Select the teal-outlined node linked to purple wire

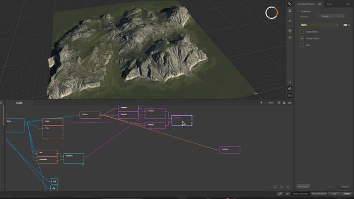(74, 158)
